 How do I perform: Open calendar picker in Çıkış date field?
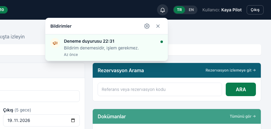click(x=73, y=120)
